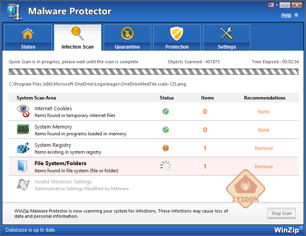Image resolution: width=306 pixels, height=236 pixels.
Task: Open the Help link
Action: click(286, 15)
